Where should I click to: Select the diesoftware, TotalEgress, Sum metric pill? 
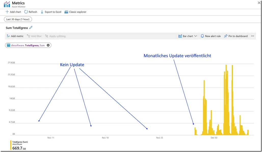tap(28, 45)
